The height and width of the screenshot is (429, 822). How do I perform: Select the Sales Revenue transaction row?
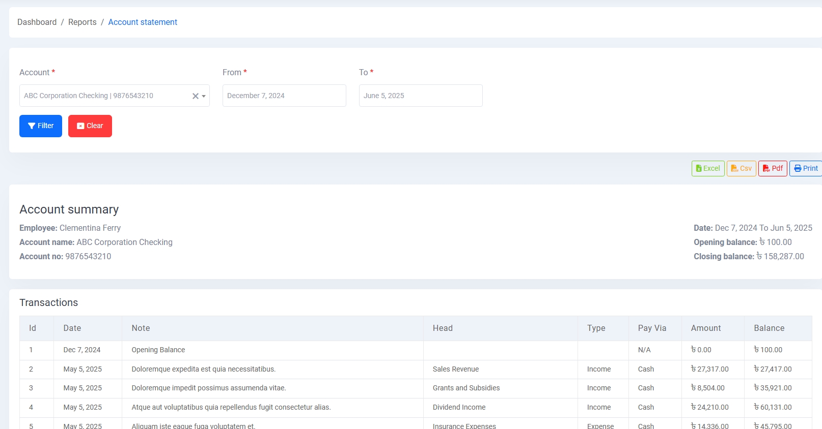(455, 370)
